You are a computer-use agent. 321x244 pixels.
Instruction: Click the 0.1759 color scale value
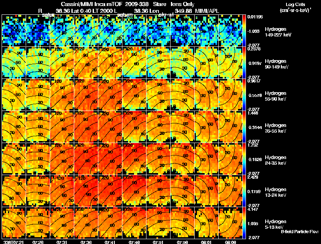tap(254, 192)
